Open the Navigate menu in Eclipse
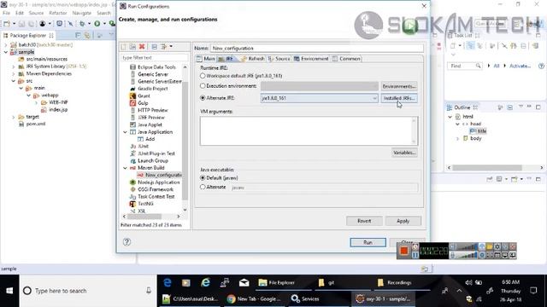547x307 pixels. [82, 13]
